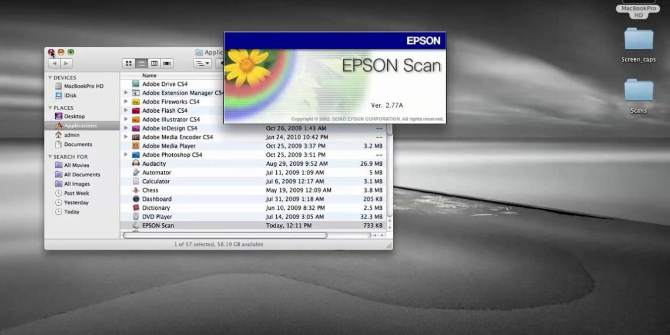Screen dimensions: 670x335
Task: Open MacBookPro HD drive on desktop
Action: 638,9
